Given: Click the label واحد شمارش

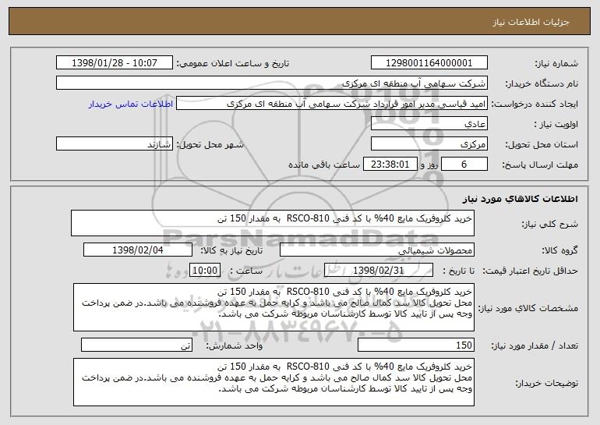Looking at the screenshot, I should (235, 345).
